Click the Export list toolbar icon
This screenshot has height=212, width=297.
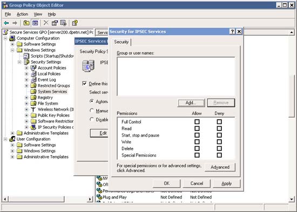pos(63,23)
